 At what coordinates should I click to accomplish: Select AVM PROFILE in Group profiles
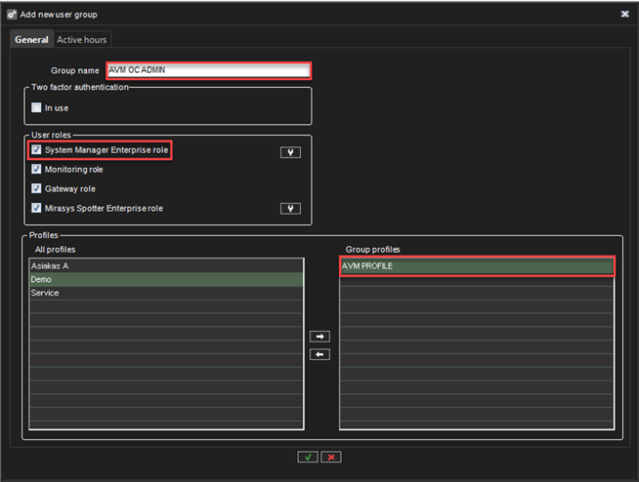(476, 266)
